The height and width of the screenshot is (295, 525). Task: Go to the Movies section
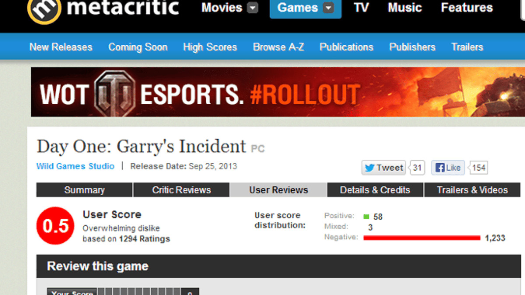[222, 7]
